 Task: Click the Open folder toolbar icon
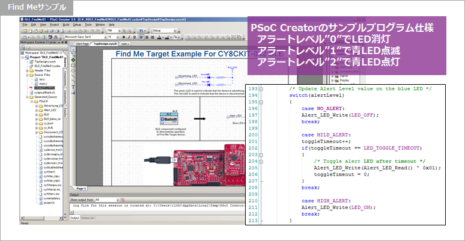[x=41, y=31]
